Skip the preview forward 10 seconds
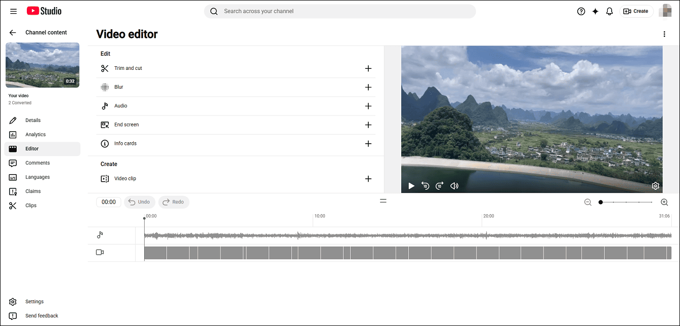Screen dimensions: 680x326 click(440, 186)
